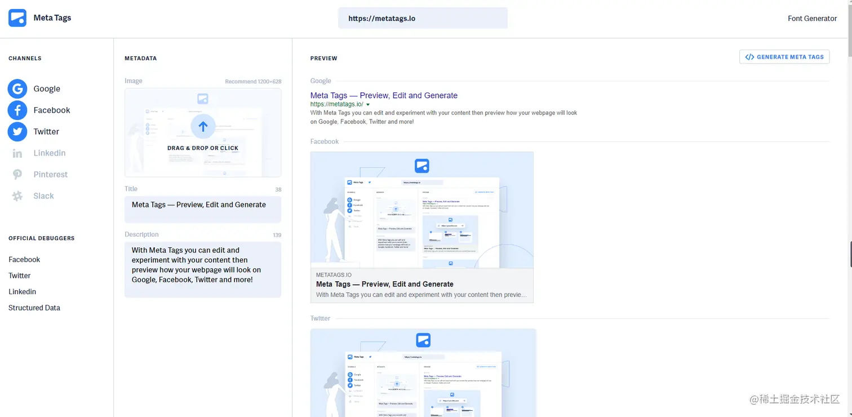Viewport: 852px width, 417px height.
Task: Click the URL input field at top
Action: pyautogui.click(x=423, y=18)
